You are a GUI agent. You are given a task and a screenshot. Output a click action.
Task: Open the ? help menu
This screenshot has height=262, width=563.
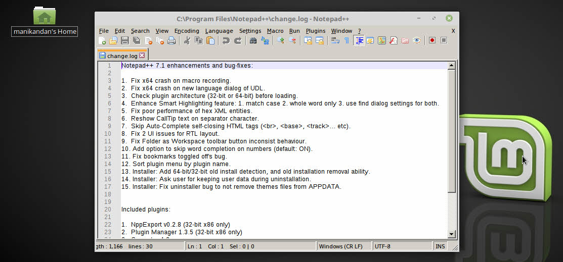360,31
